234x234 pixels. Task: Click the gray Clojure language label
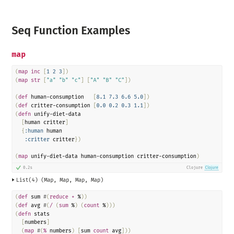(x=194, y=167)
